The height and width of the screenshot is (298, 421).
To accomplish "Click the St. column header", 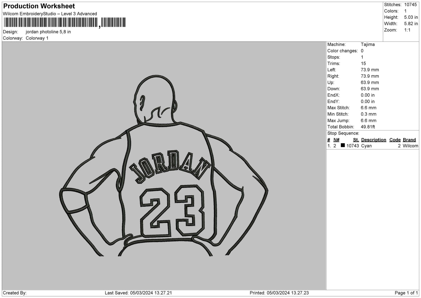I will [356, 140].
